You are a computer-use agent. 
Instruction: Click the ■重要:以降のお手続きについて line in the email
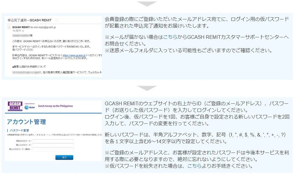tap(29, 67)
